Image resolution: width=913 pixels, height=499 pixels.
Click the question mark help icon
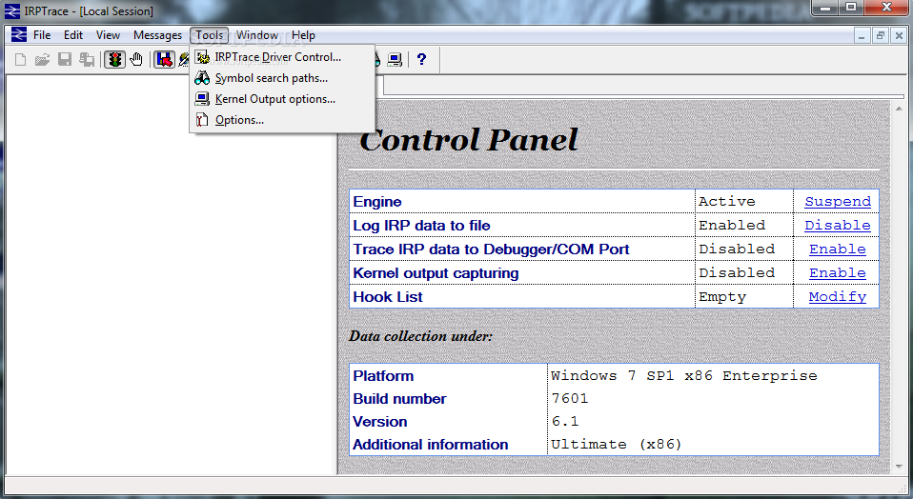421,59
